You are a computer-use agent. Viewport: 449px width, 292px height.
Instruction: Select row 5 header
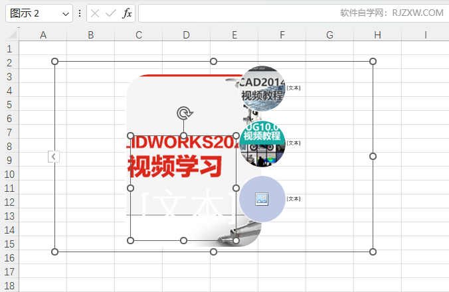[x=9, y=105]
